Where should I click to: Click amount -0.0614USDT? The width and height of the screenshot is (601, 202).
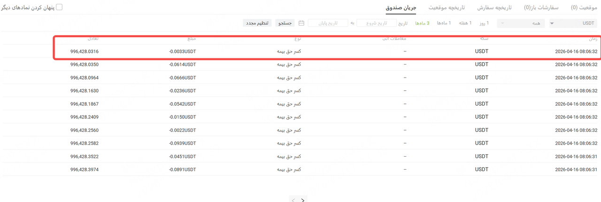click(183, 64)
